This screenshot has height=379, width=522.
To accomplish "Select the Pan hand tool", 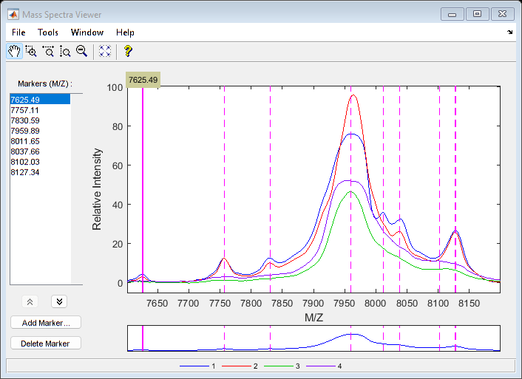I will click(x=15, y=51).
